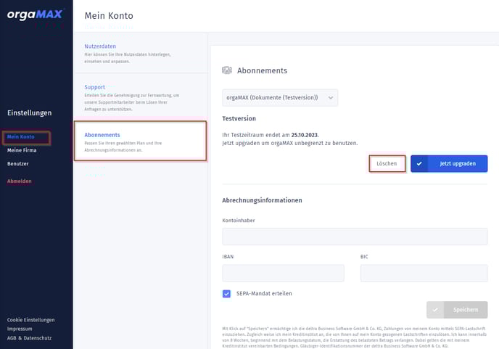Screen dimensions: 499x349
Task: Click the Testversion heading
Action: (239, 118)
